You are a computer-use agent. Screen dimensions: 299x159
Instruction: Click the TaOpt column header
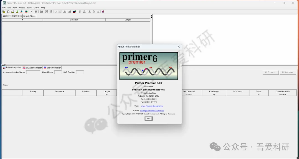259,93
